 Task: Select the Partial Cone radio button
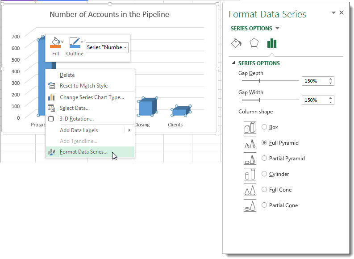(264, 205)
